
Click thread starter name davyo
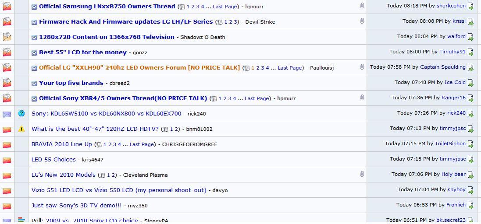[220, 190]
